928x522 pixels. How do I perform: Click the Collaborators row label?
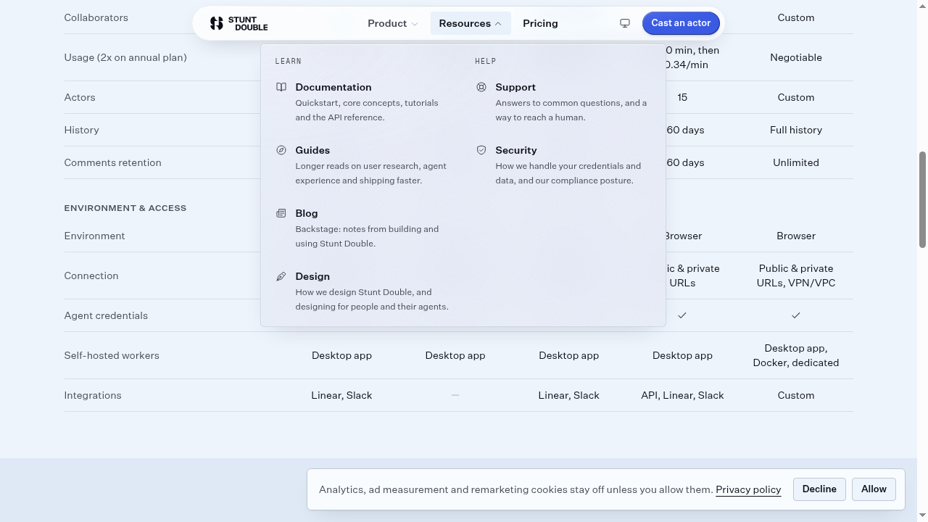click(96, 17)
